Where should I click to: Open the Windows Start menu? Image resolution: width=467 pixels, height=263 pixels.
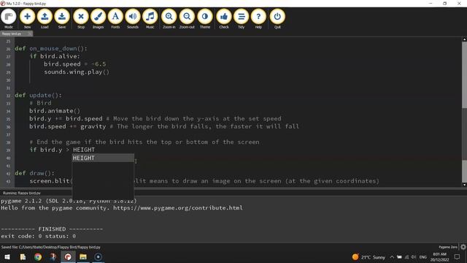pos(7,256)
